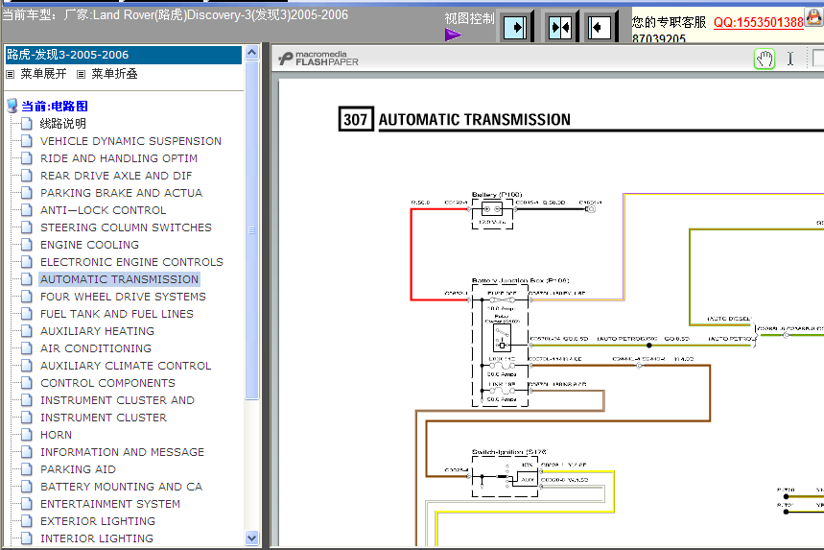The width and height of the screenshot is (824, 550).
Task: Open INFORMATION AND MESSAGE diagram
Action: tap(123, 452)
